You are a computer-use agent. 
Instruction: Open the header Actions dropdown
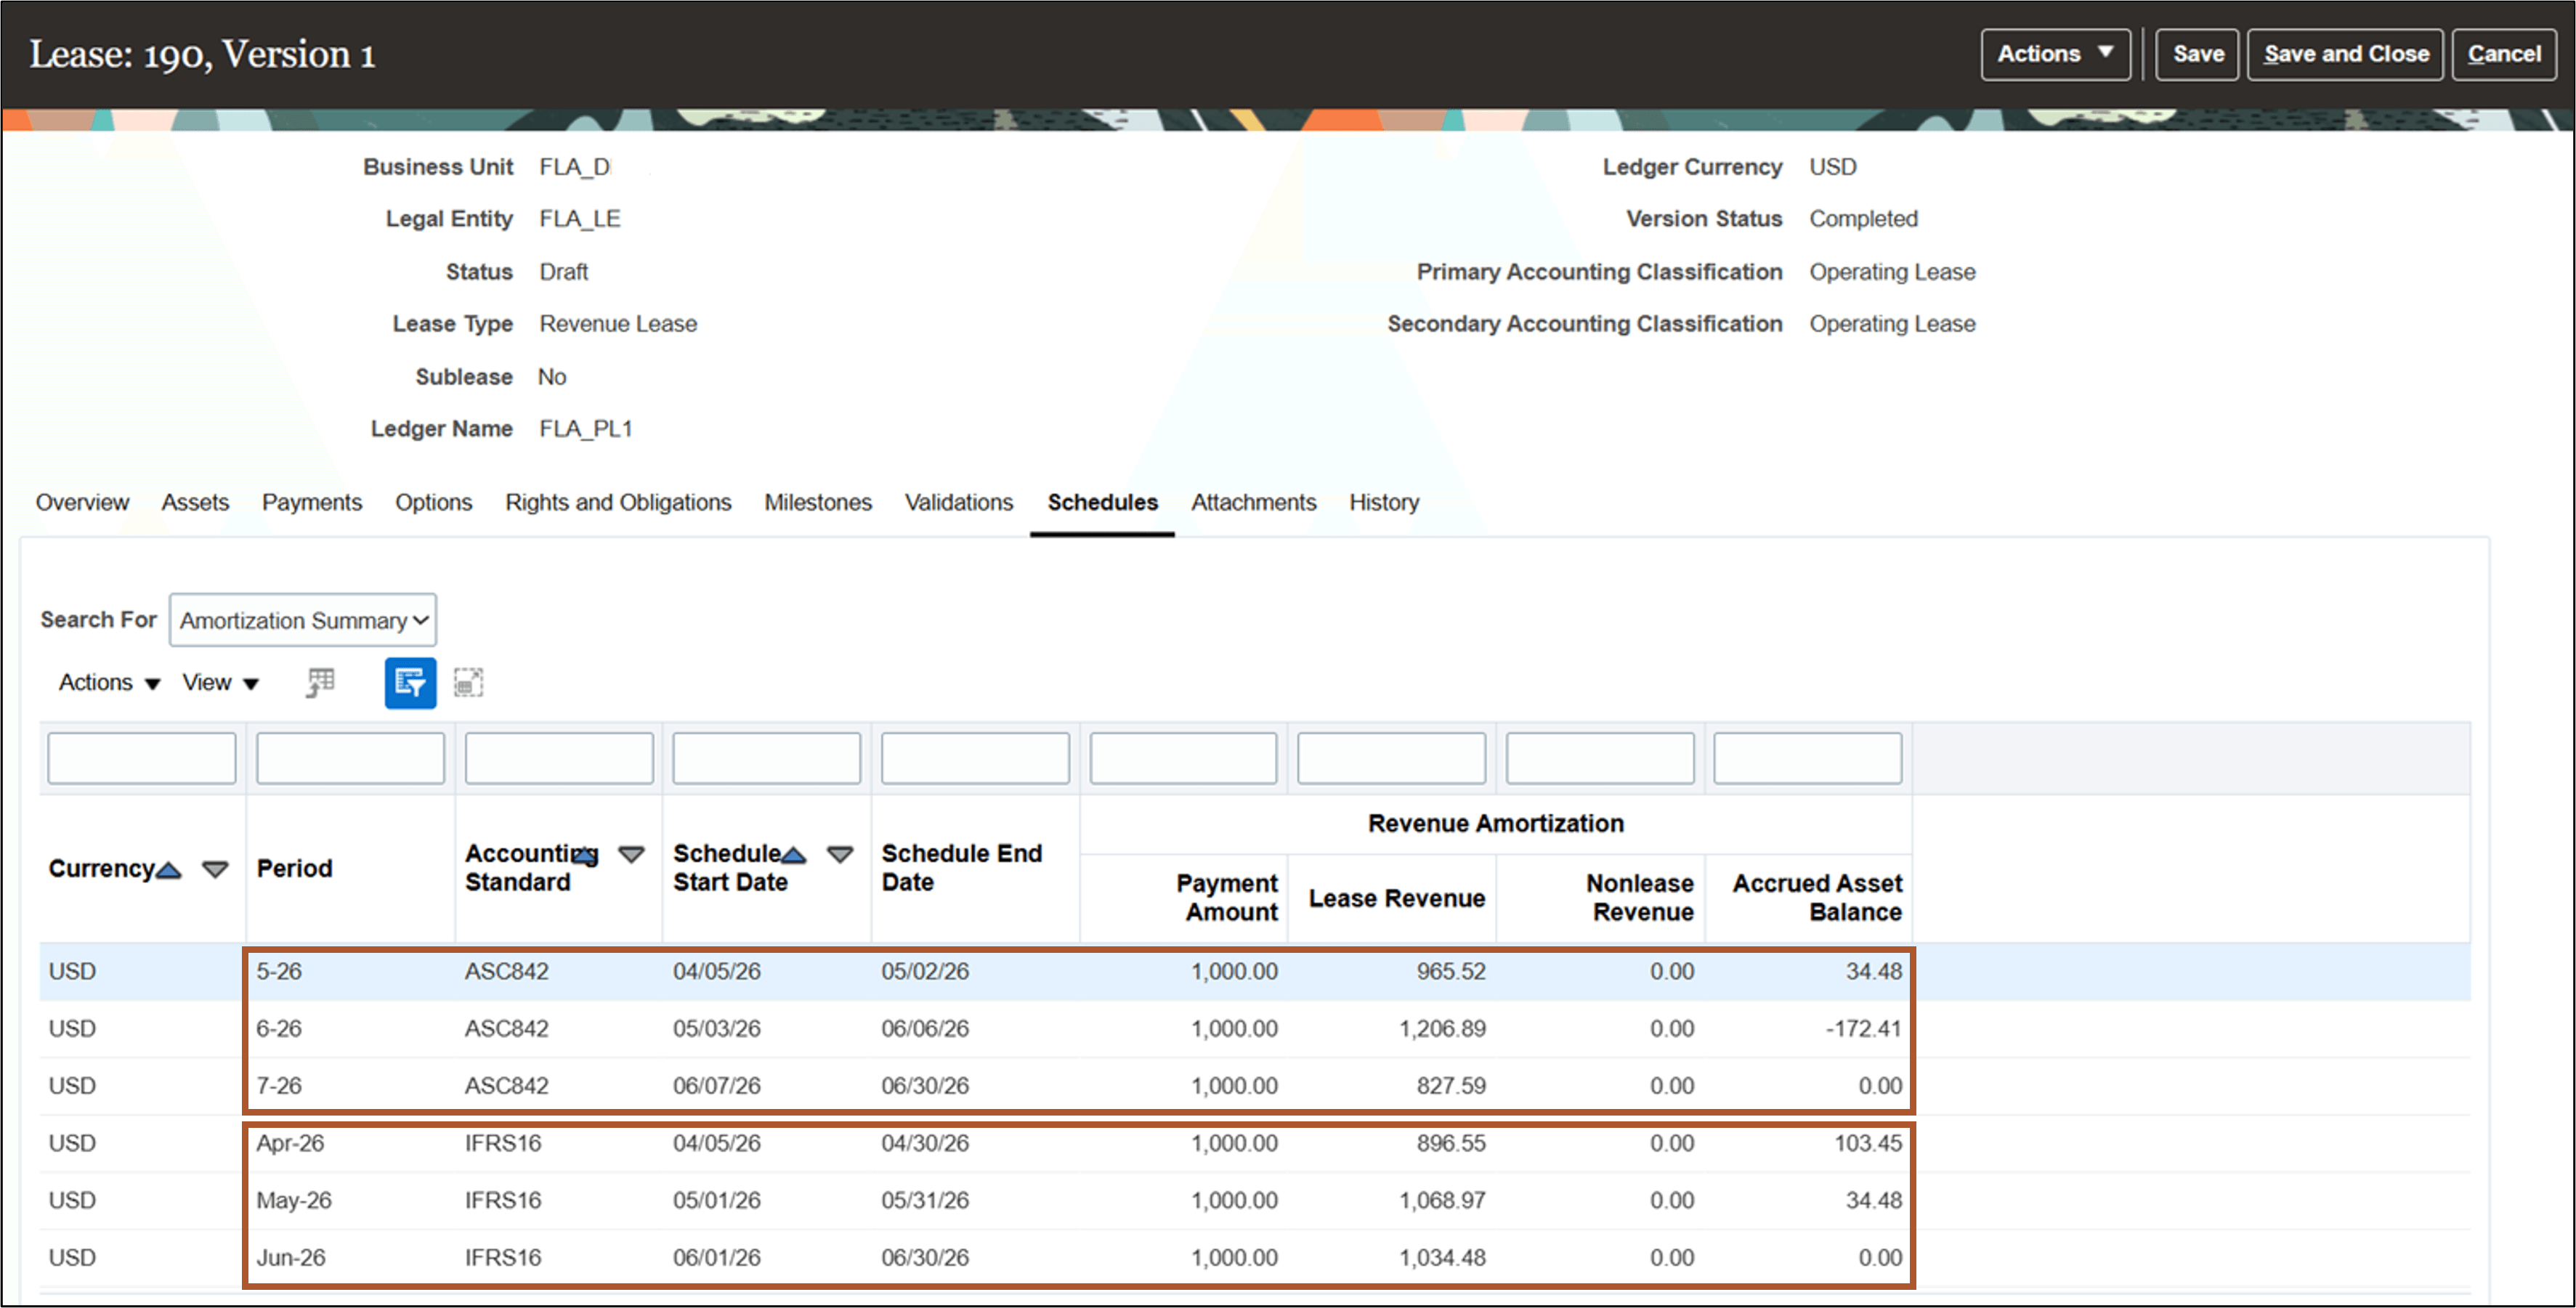2055,54
